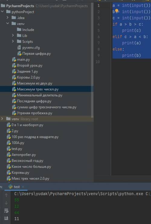Click Python icon beside Коровы.py
The image size is (151, 224).
pyautogui.click(x=9, y=173)
